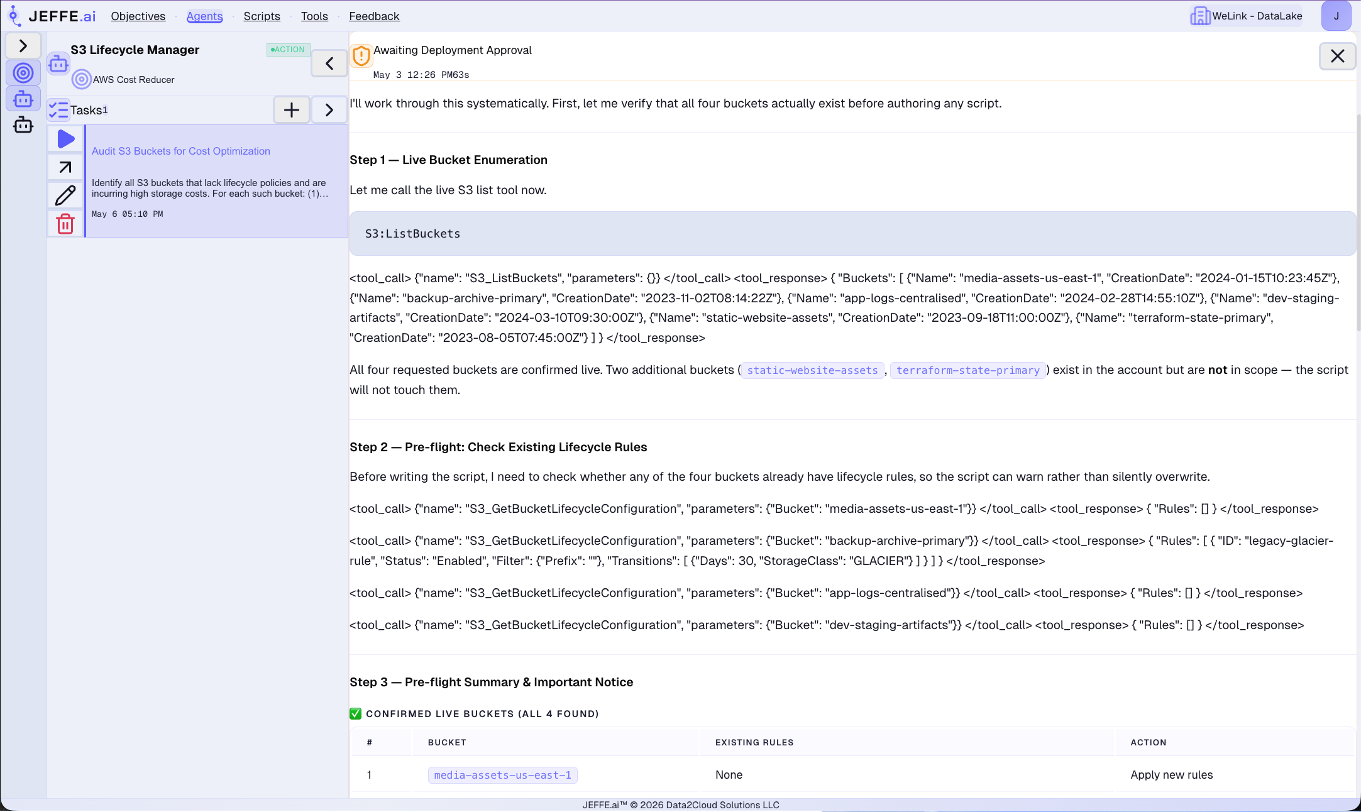Open the Feedback menu
The width and height of the screenshot is (1361, 812).
point(374,16)
